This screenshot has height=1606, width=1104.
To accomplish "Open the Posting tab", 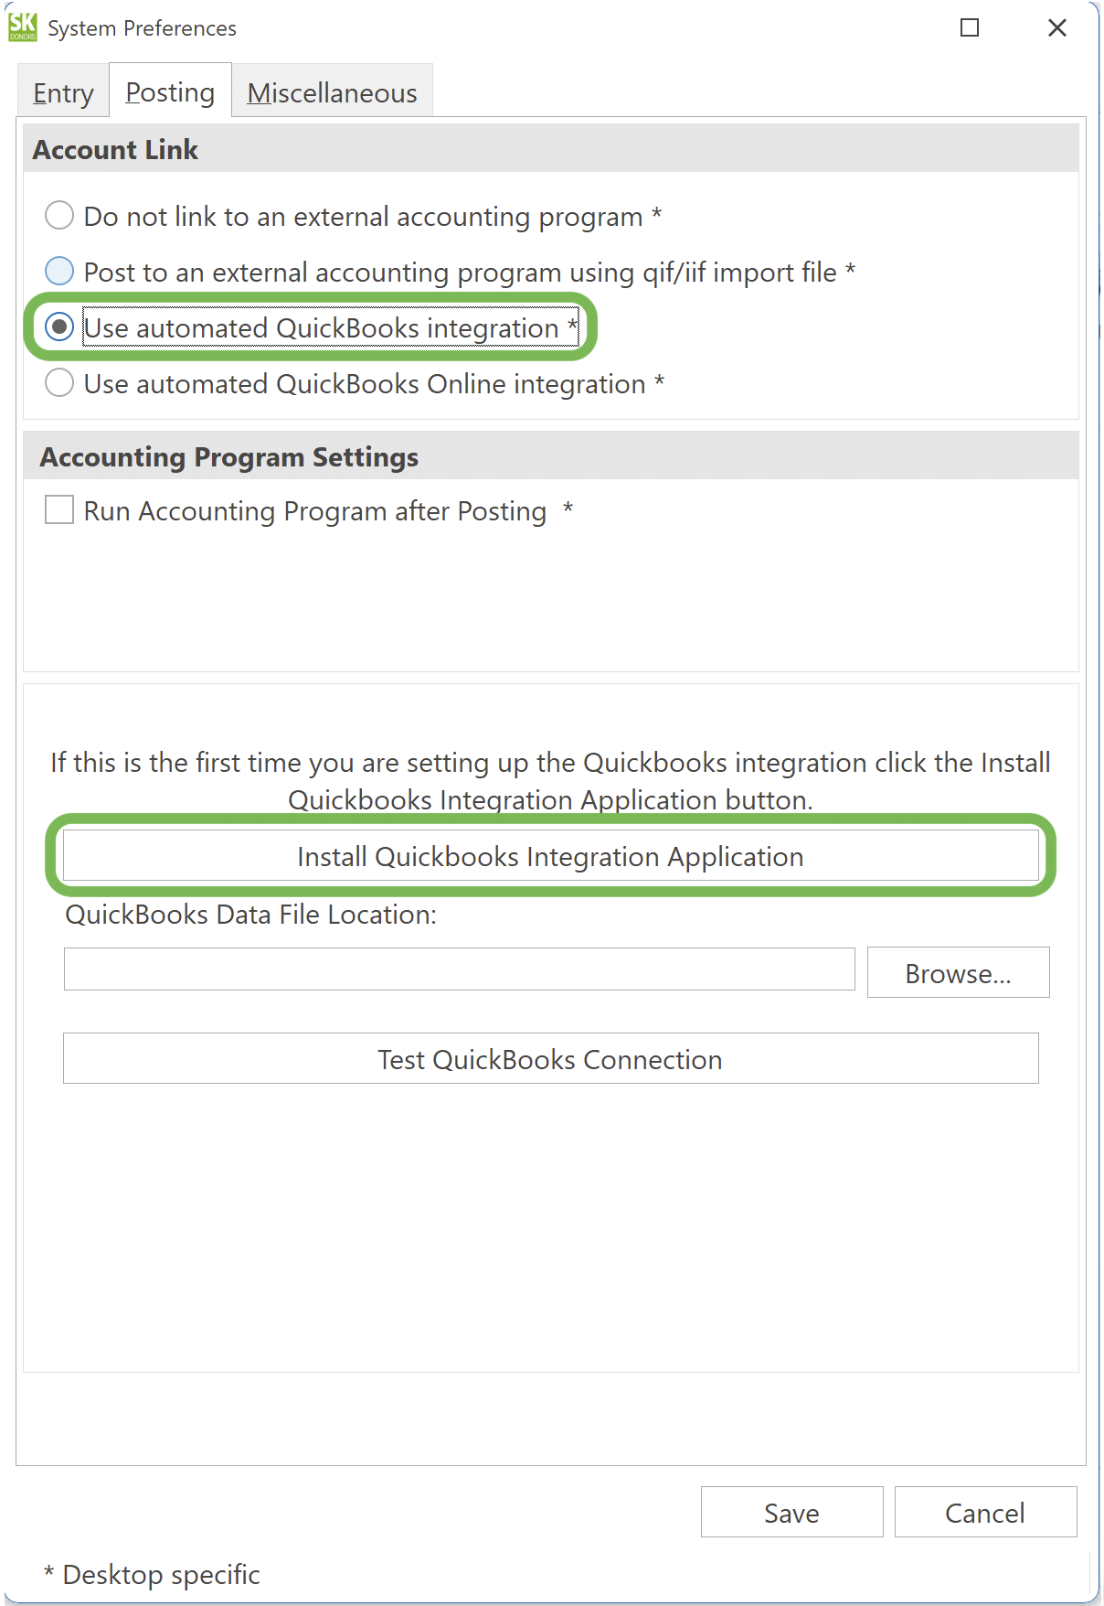I will [x=170, y=91].
